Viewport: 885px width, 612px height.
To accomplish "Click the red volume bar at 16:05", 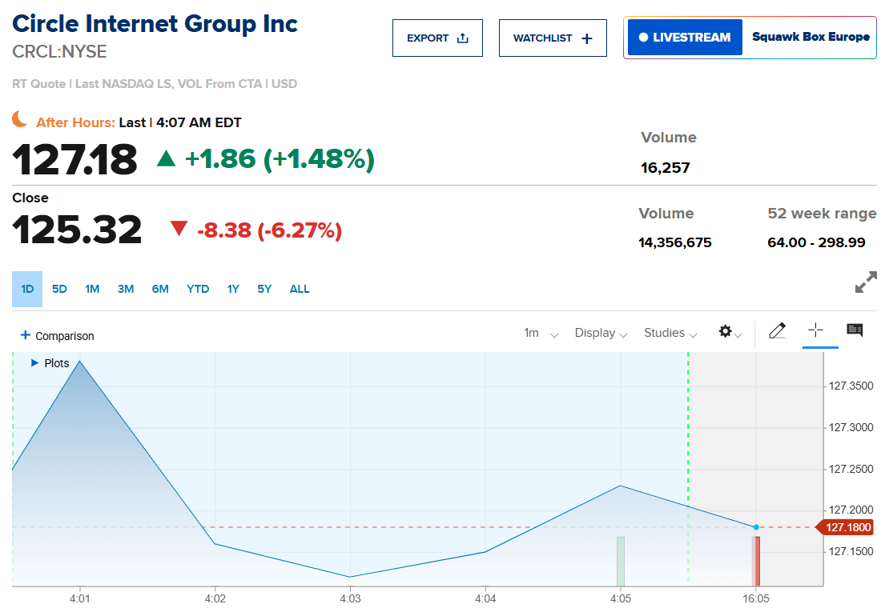I will coord(756,562).
